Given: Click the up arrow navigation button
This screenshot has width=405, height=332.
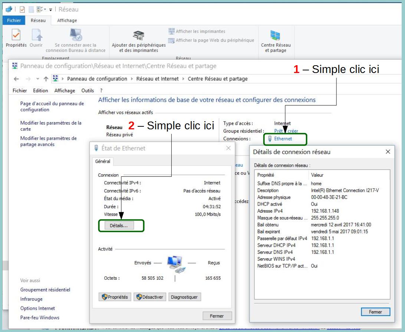Looking at the screenshot, I should [x=46, y=79].
